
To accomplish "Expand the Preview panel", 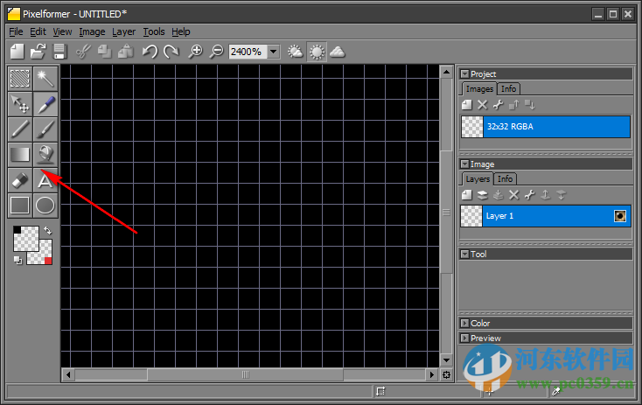I will [x=464, y=339].
